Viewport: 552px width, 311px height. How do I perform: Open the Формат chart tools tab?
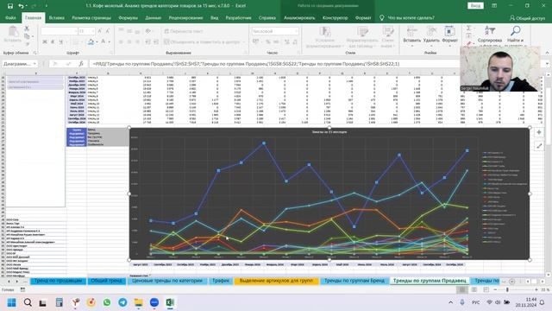point(363,17)
